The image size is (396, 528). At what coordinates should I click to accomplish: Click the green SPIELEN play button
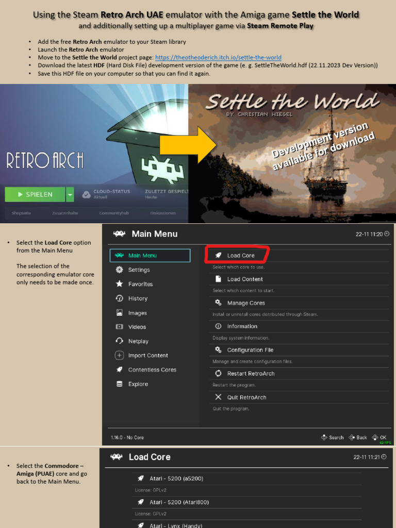pyautogui.click(x=35, y=194)
